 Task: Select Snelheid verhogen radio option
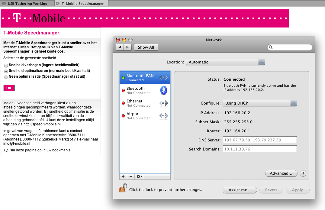tap(6, 65)
